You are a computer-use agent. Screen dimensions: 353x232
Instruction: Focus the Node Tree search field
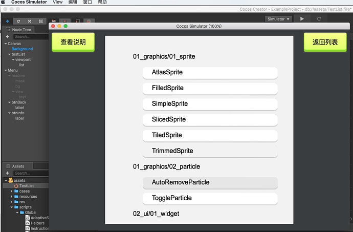tap(31, 36)
